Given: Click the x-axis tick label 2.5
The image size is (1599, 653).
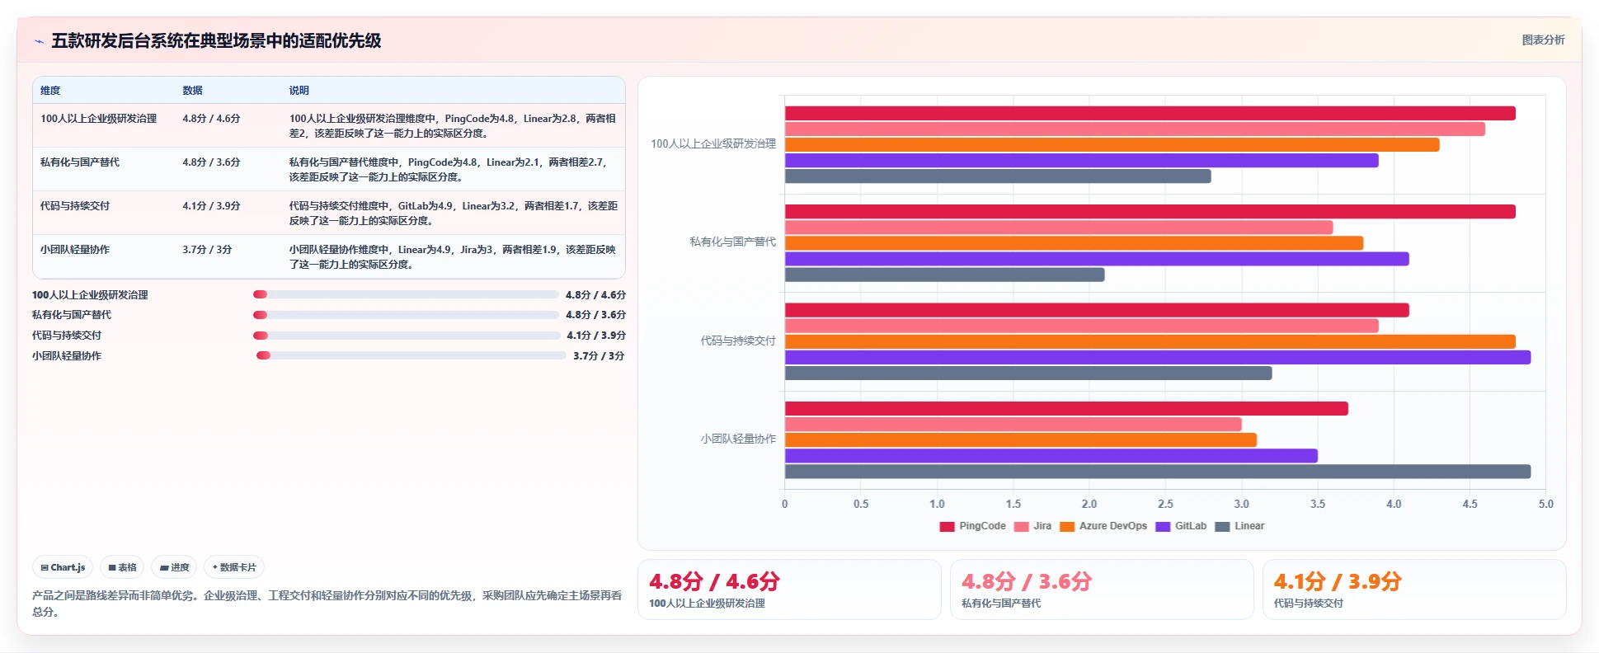Looking at the screenshot, I should [1165, 504].
